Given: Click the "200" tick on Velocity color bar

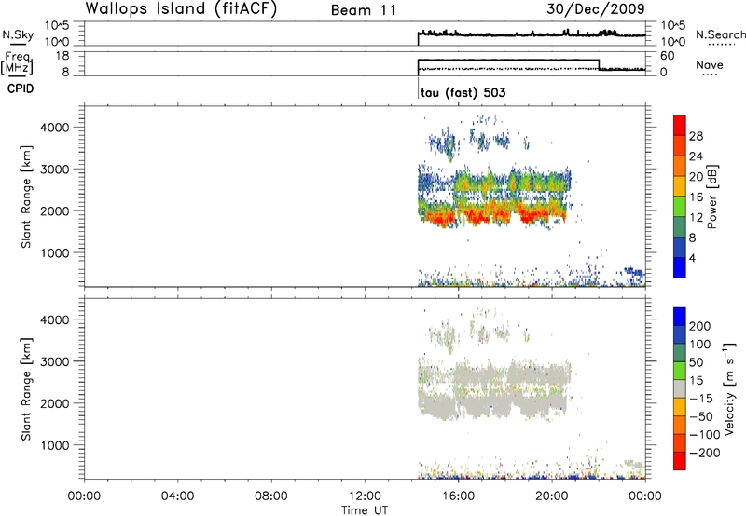Looking at the screenshot, I should click(700, 326).
